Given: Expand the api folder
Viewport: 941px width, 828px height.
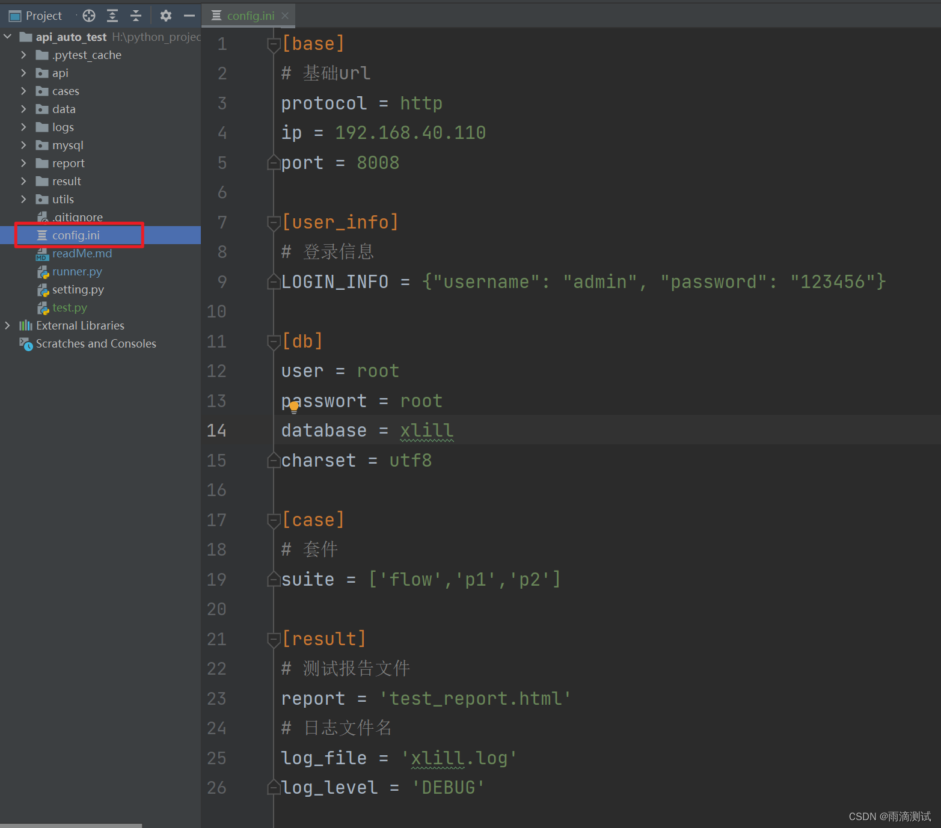Looking at the screenshot, I should (x=23, y=73).
